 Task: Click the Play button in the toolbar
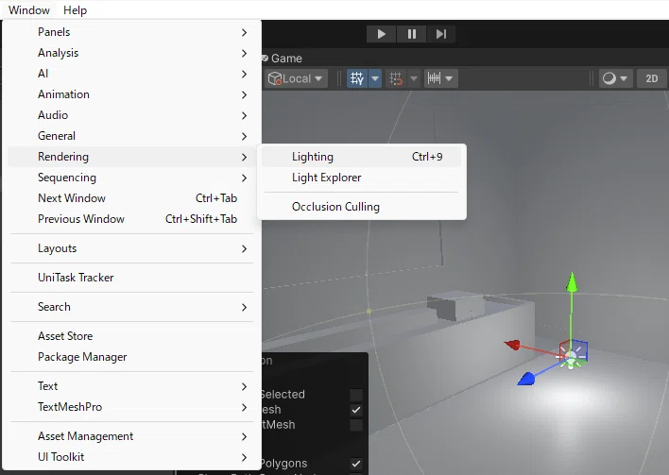tap(381, 34)
